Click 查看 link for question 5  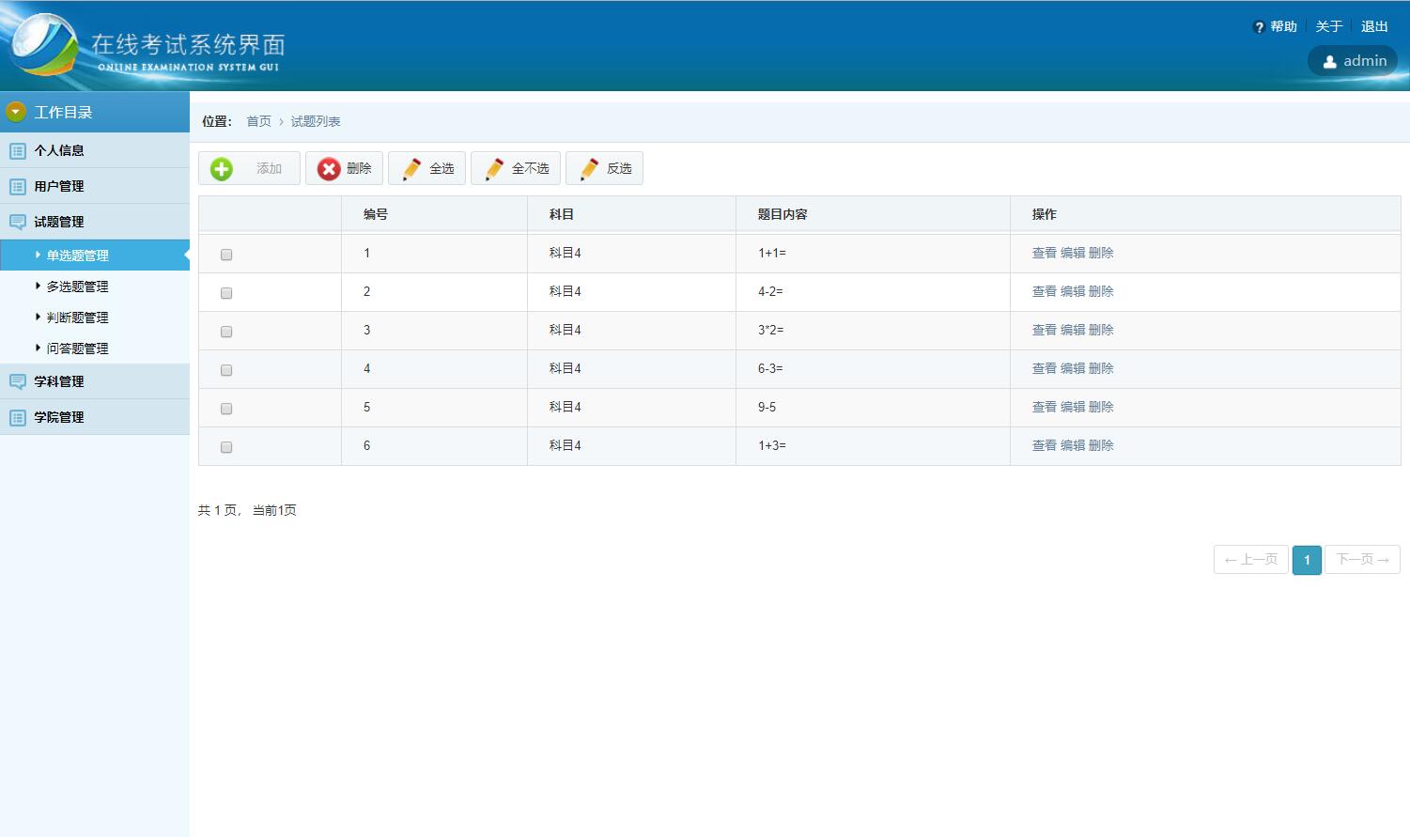1044,408
